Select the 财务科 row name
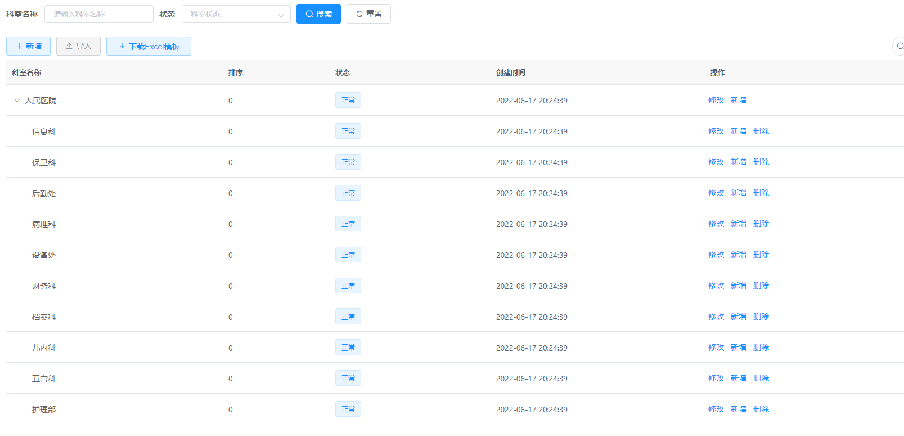The width and height of the screenshot is (904, 436). coord(44,286)
